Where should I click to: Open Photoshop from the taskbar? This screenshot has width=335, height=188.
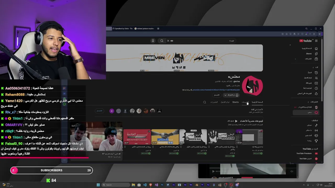click(162, 185)
